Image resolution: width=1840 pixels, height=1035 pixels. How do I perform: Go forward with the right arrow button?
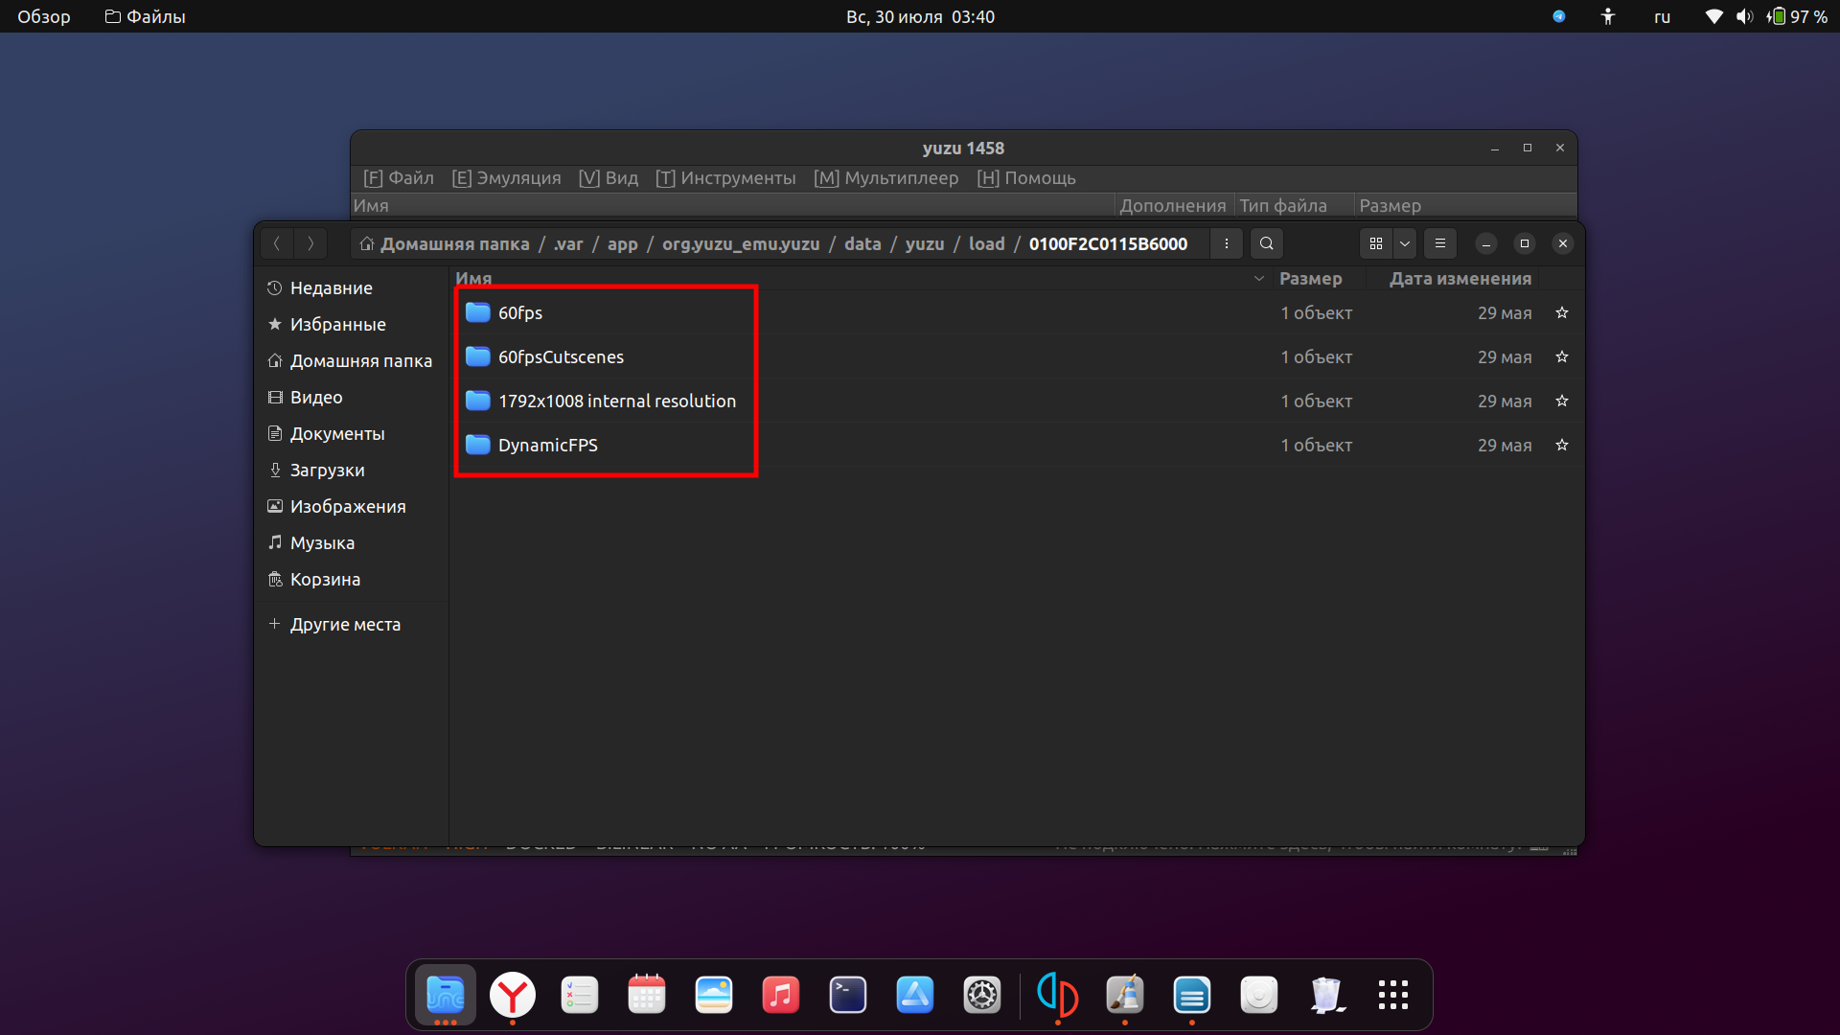tap(310, 243)
